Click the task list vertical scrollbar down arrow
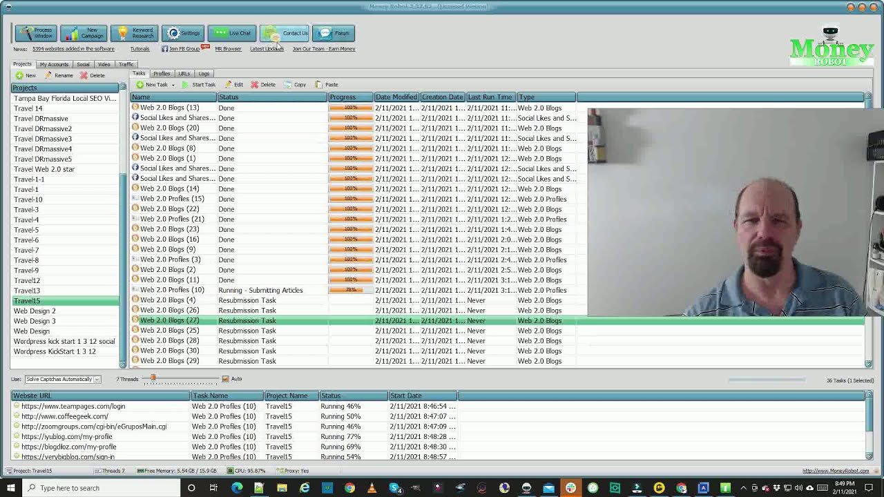 868,364
